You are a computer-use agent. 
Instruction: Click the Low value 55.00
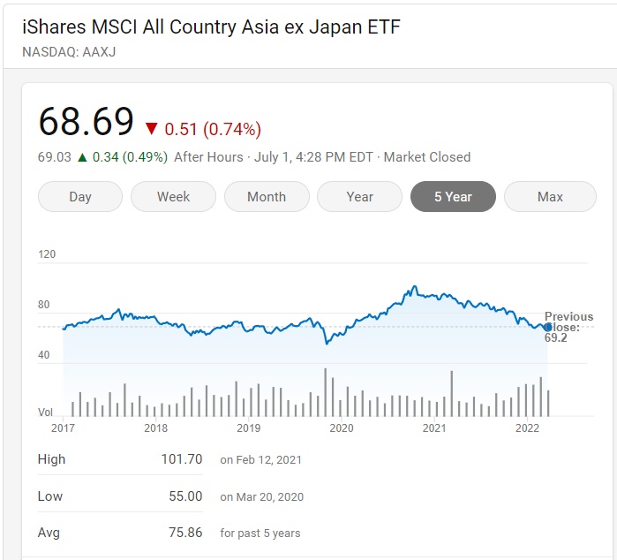185,496
